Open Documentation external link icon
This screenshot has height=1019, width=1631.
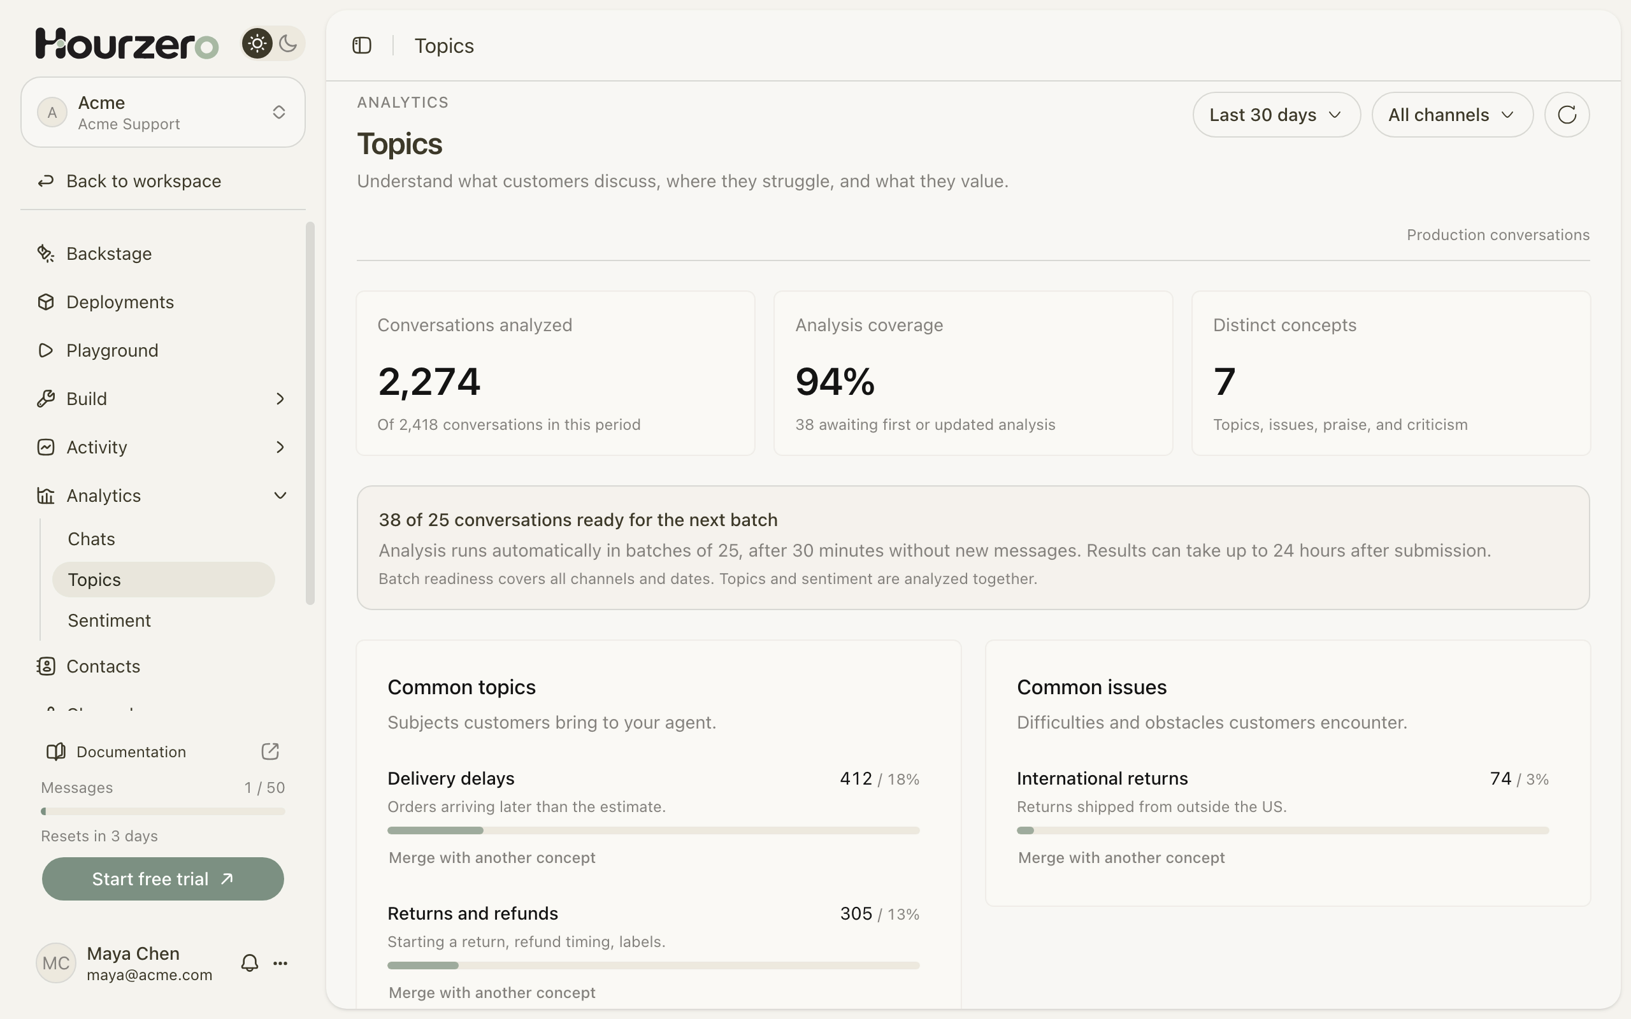pos(270,752)
